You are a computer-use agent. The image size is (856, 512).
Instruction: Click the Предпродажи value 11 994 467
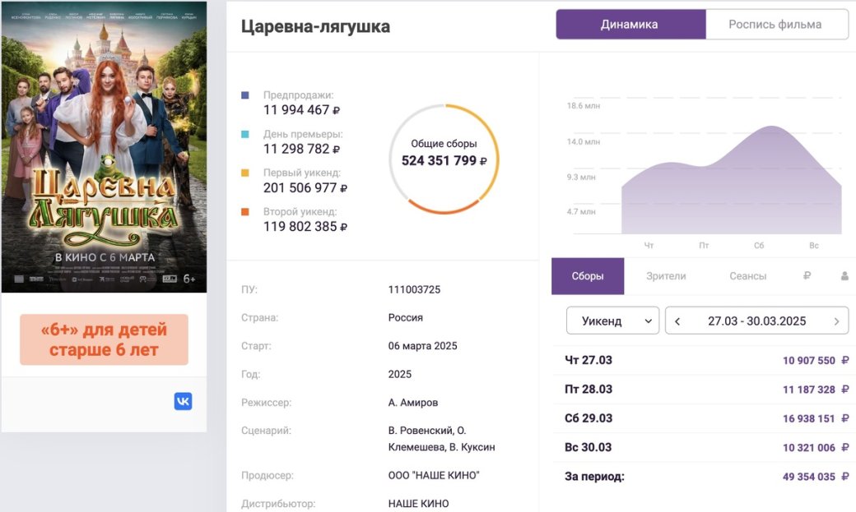pos(301,110)
